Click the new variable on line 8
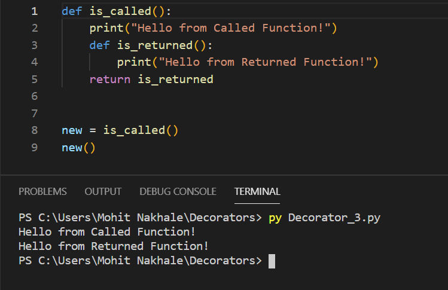Image resolution: width=448 pixels, height=290 pixels. tap(72, 130)
